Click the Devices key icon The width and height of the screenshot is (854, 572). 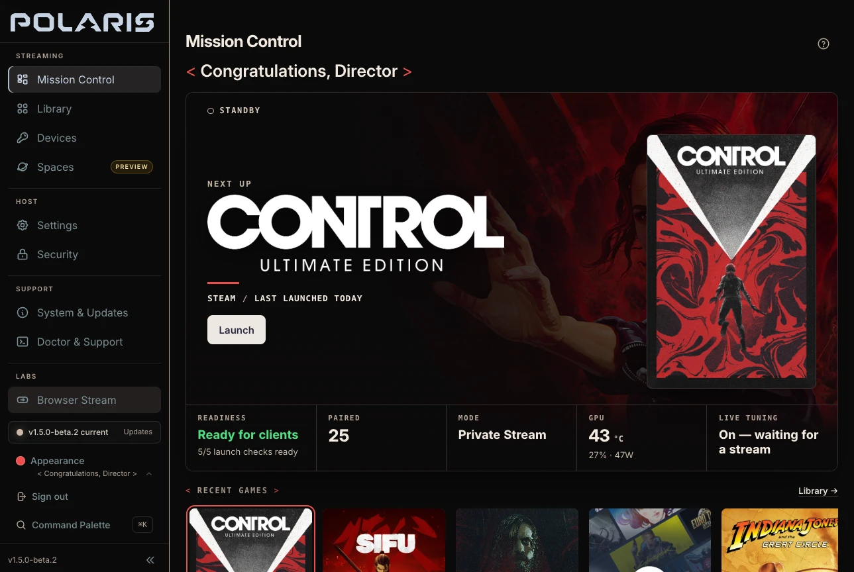point(23,138)
